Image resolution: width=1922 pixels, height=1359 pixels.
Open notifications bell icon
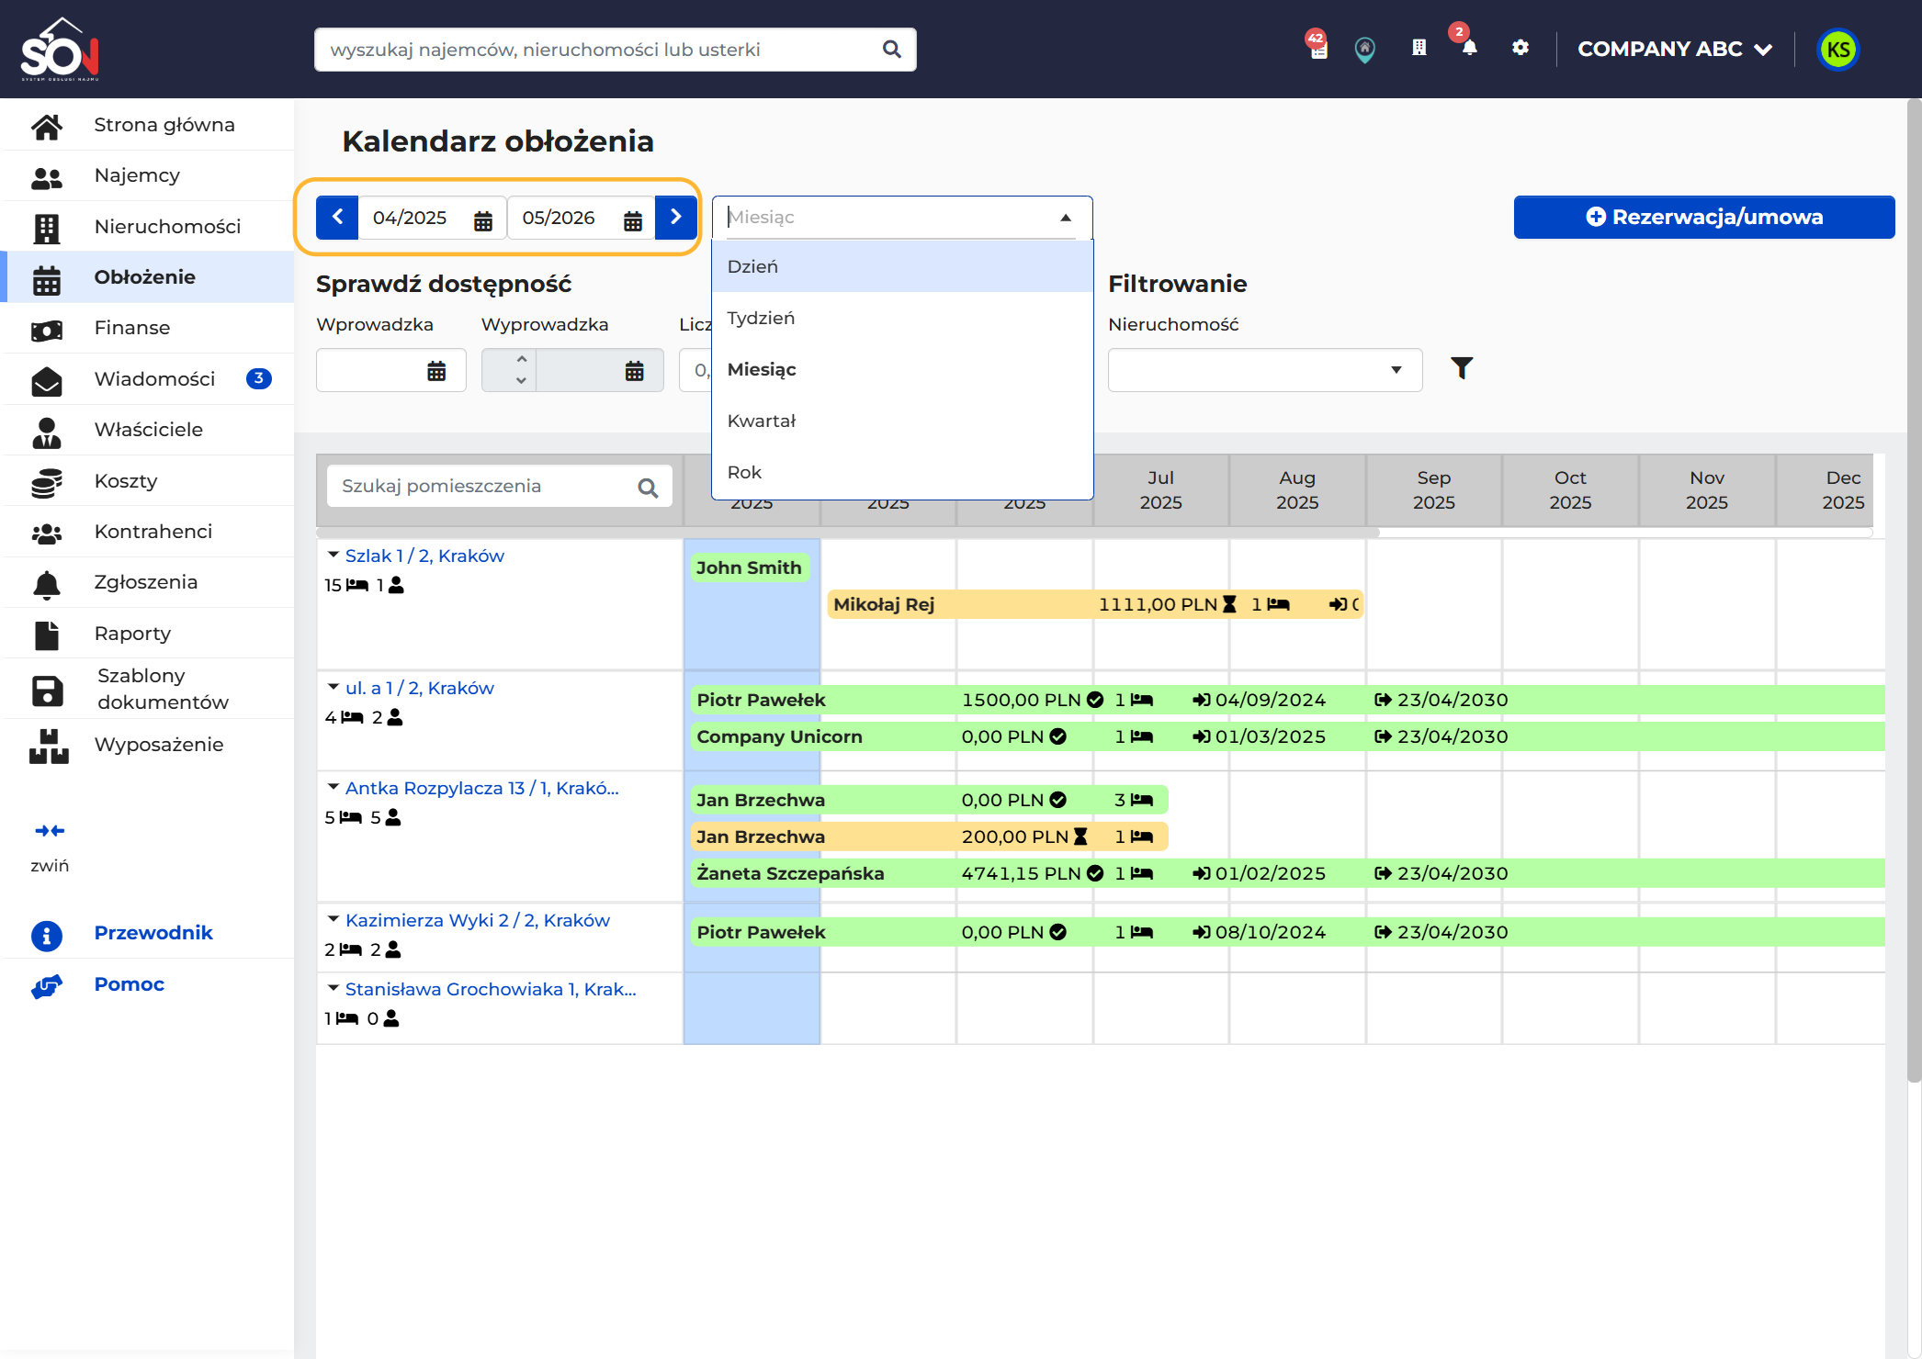pos(1469,48)
